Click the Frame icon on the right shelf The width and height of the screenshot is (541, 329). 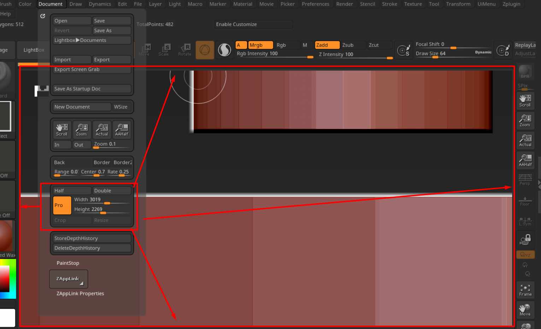[525, 289]
